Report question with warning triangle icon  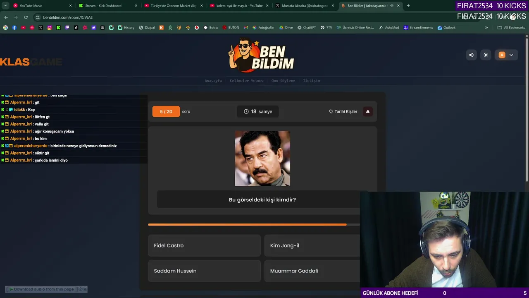[367, 111]
